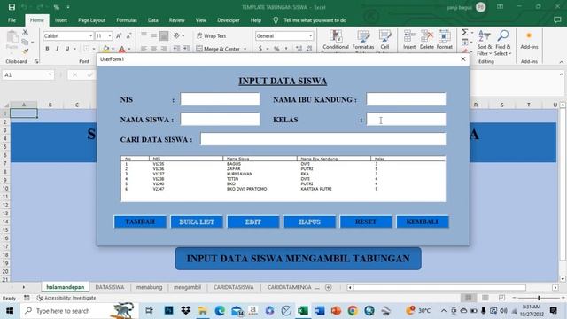The height and width of the screenshot is (319, 567).
Task: Click the NAMA IBU KANDUNG input field
Action: tap(406, 99)
